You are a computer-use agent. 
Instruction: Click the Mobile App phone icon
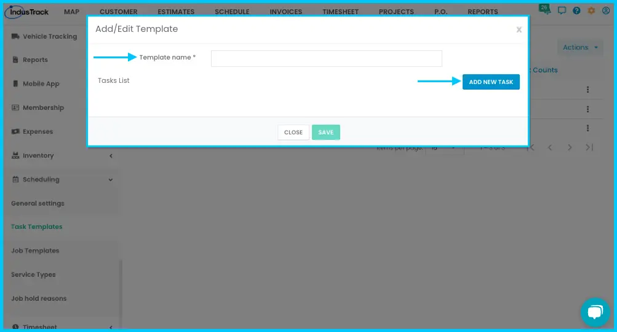[15, 83]
